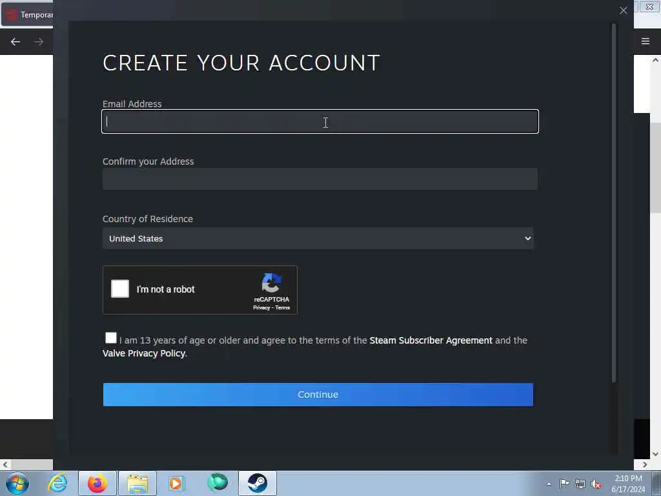The height and width of the screenshot is (496, 661).
Task: Open Windows Media Player taskbar icon
Action: tap(177, 483)
